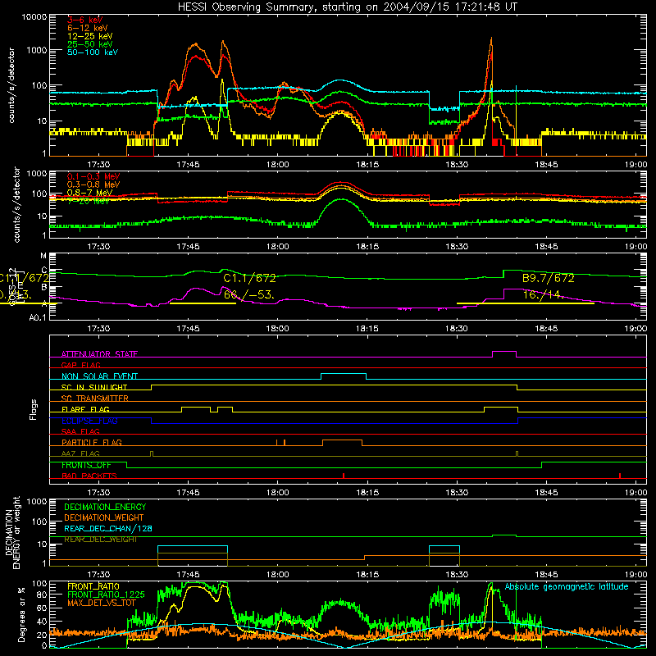656x656 pixels.
Task: Click the B9.7/672 flare annotation
Action: [x=549, y=278]
